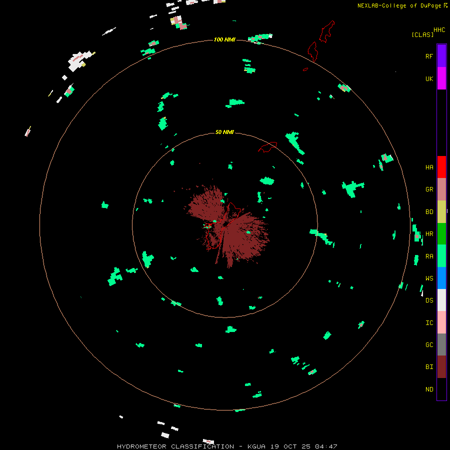Select the gray GC legend swatch
Screen dimensions: 450x450
click(x=441, y=344)
